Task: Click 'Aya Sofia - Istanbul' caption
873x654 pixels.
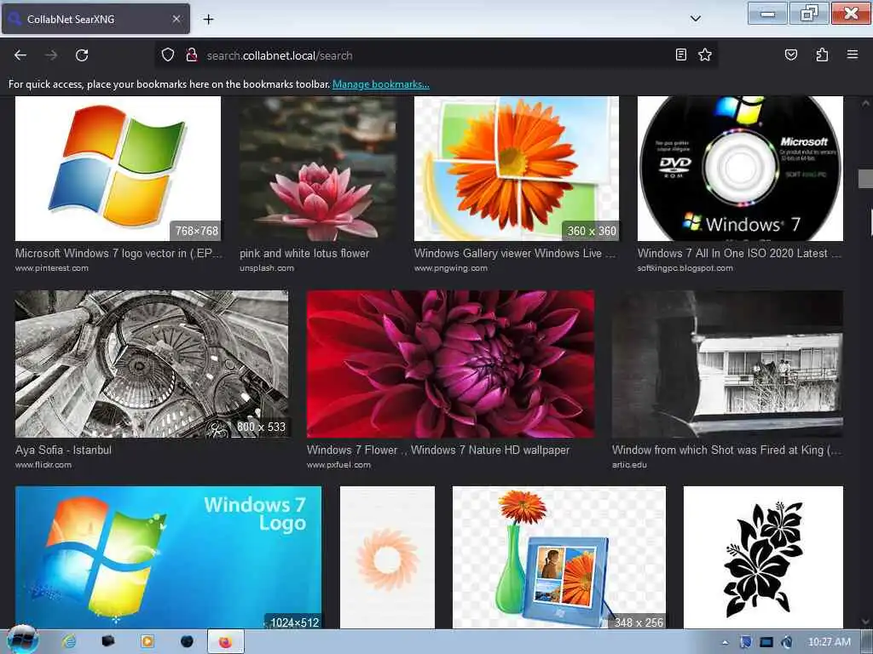Action: click(63, 450)
